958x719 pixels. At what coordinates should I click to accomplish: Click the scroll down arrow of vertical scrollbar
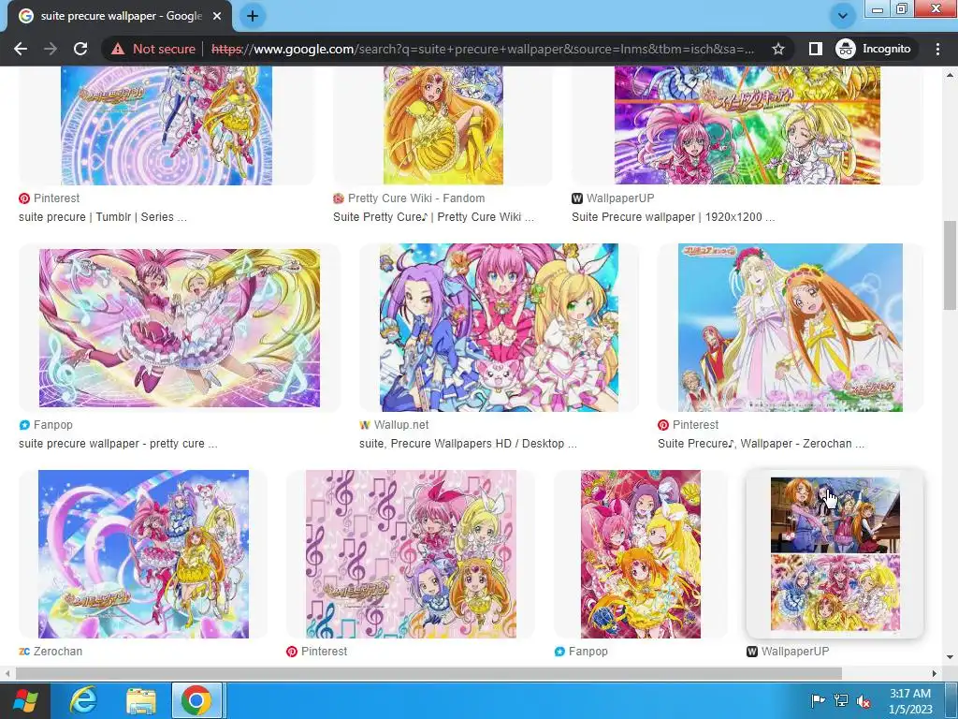pos(950,658)
